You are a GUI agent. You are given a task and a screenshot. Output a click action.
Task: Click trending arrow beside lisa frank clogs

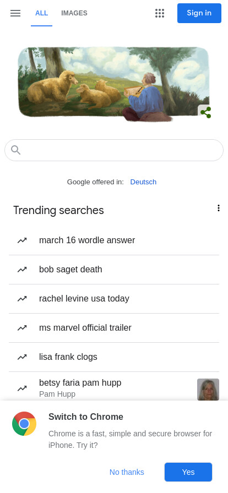point(22,357)
